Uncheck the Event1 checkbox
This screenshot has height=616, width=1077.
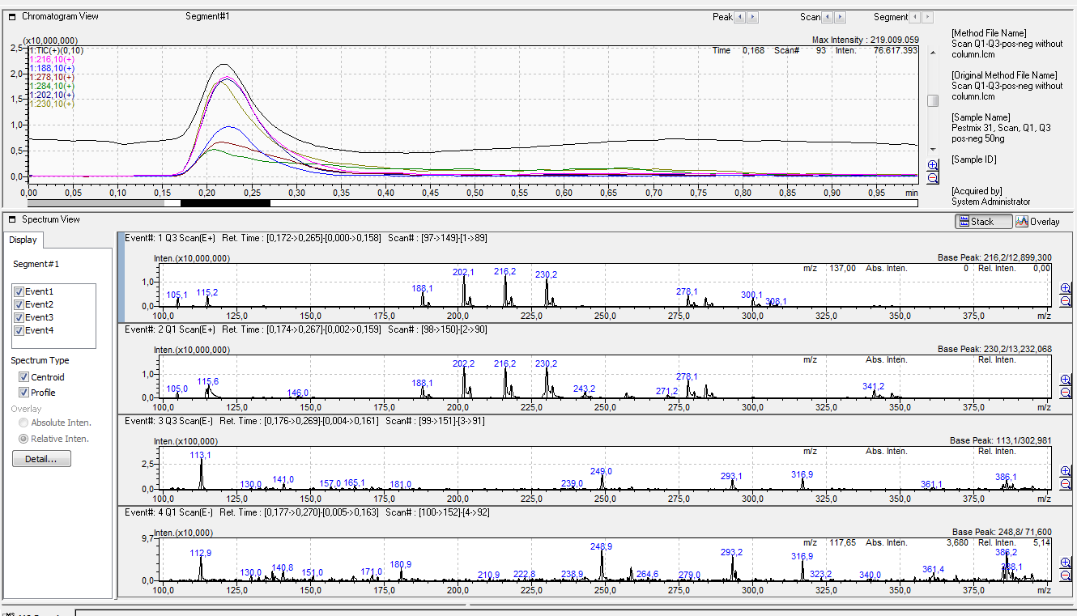[19, 291]
